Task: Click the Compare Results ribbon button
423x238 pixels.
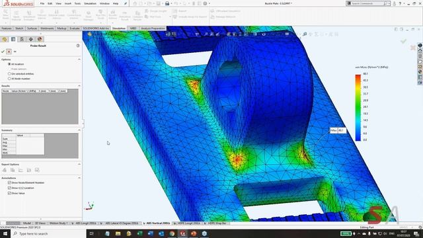Action: coord(137,16)
